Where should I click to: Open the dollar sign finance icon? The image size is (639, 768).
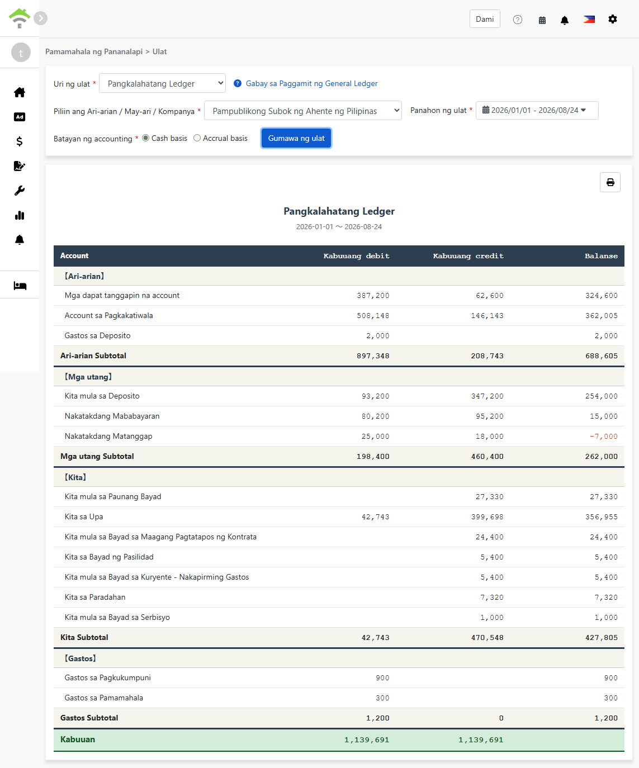(x=20, y=141)
